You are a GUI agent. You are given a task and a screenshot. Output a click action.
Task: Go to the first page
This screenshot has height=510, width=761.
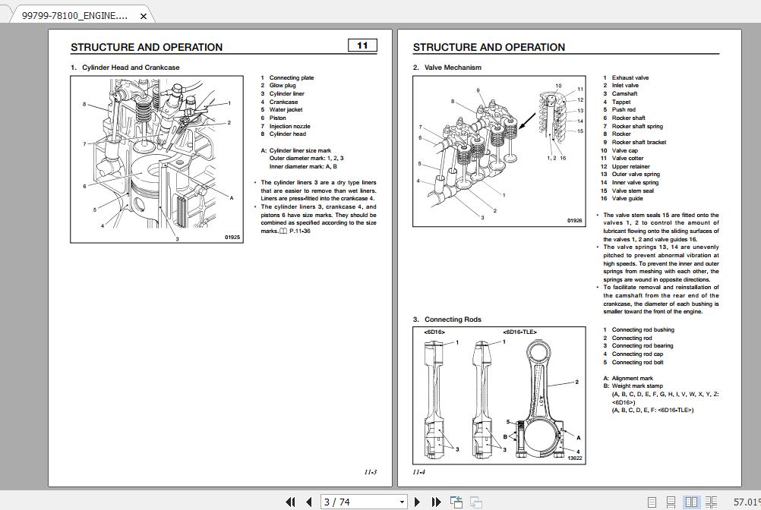[x=290, y=502]
